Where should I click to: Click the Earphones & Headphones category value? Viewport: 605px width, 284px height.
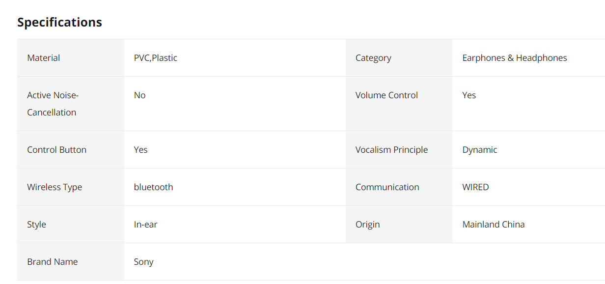coord(515,58)
